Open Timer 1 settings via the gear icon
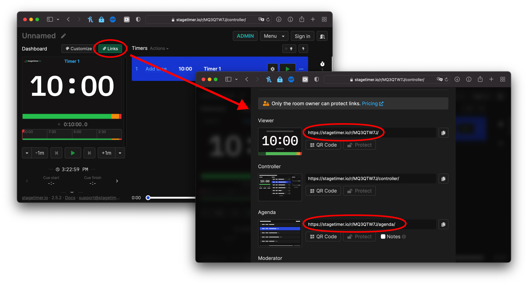Viewport: 528px width, 285px height. (x=272, y=68)
